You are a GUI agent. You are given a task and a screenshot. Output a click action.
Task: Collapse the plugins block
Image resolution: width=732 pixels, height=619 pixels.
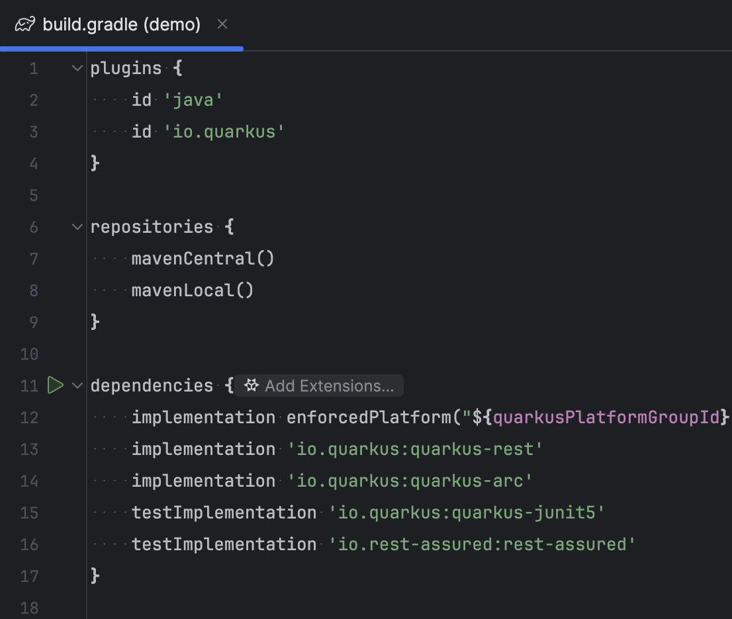[x=77, y=67]
